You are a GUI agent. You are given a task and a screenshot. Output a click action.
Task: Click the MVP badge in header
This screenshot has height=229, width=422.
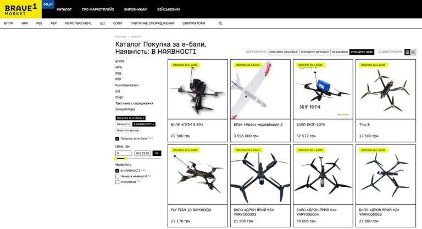[x=48, y=4]
